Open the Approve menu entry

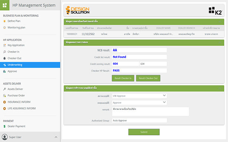tap(12, 71)
